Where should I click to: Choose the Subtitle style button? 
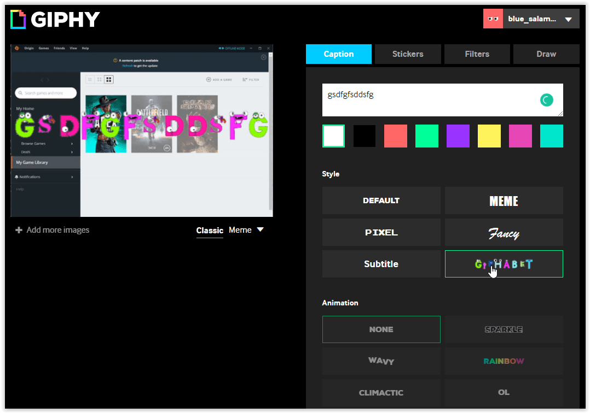click(381, 264)
